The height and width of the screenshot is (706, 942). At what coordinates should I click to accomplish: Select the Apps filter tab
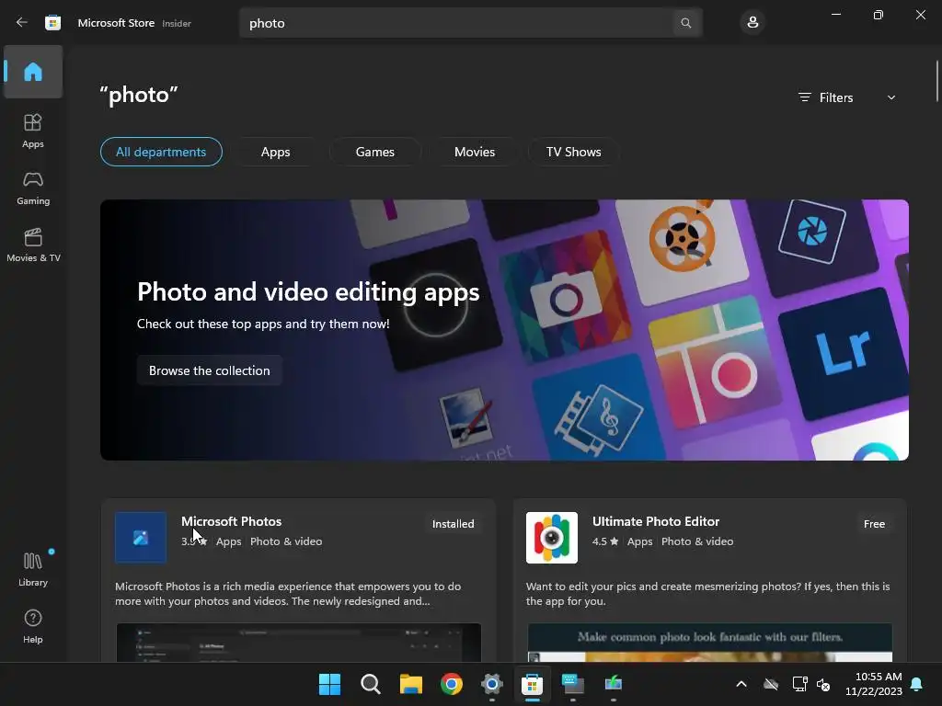[x=276, y=152]
